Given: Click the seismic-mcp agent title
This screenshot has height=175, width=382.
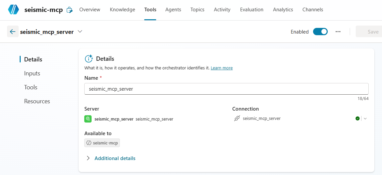Looking at the screenshot, I should pos(44,10).
